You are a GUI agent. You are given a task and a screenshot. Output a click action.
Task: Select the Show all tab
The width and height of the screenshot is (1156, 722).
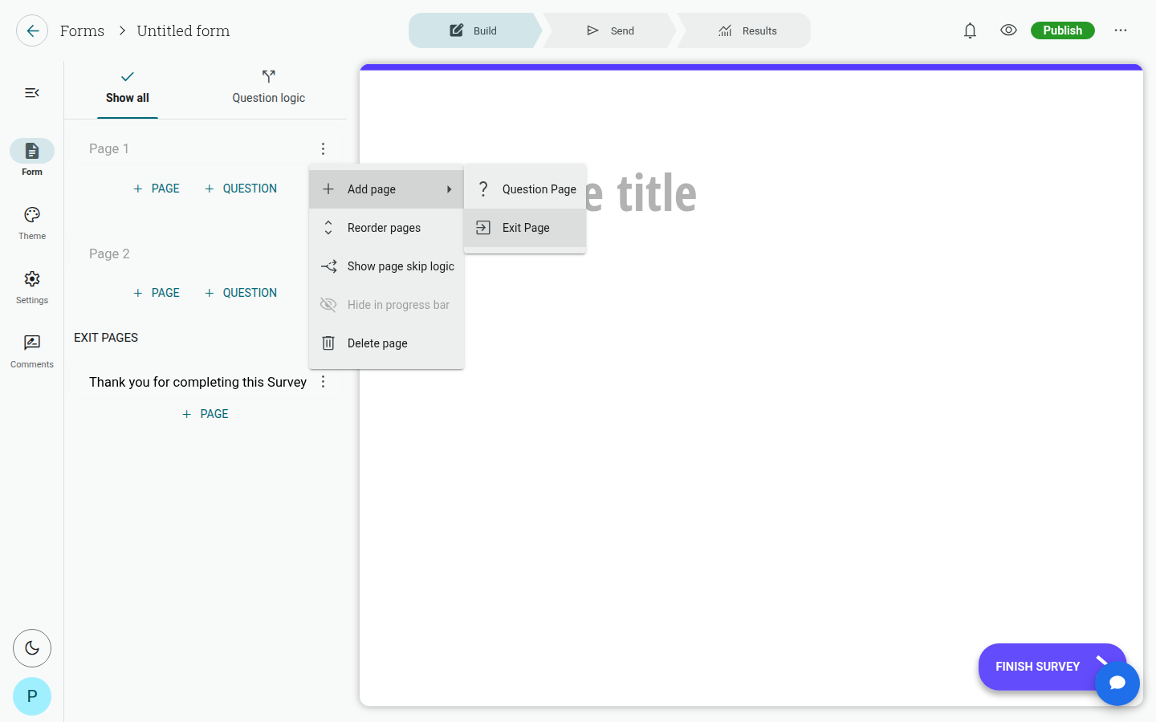pos(128,88)
